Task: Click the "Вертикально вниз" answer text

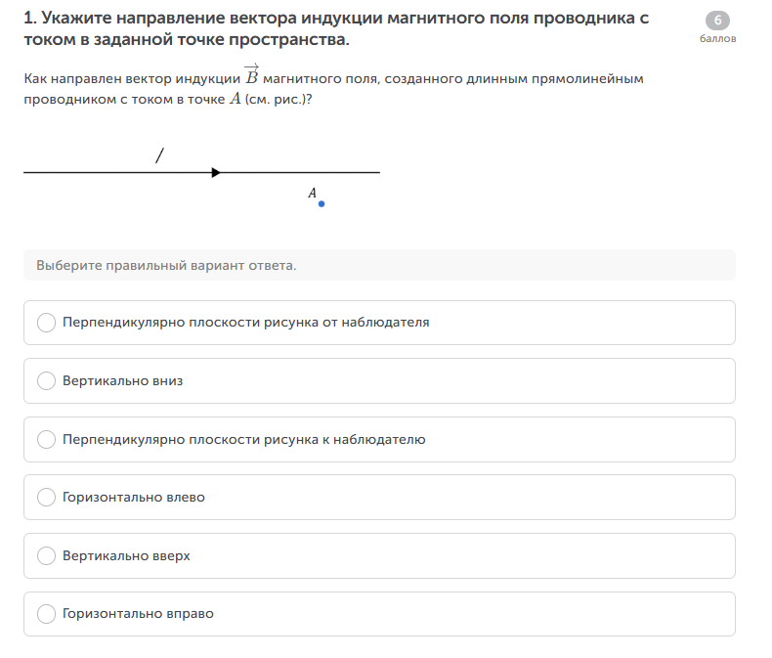Action: coord(122,381)
